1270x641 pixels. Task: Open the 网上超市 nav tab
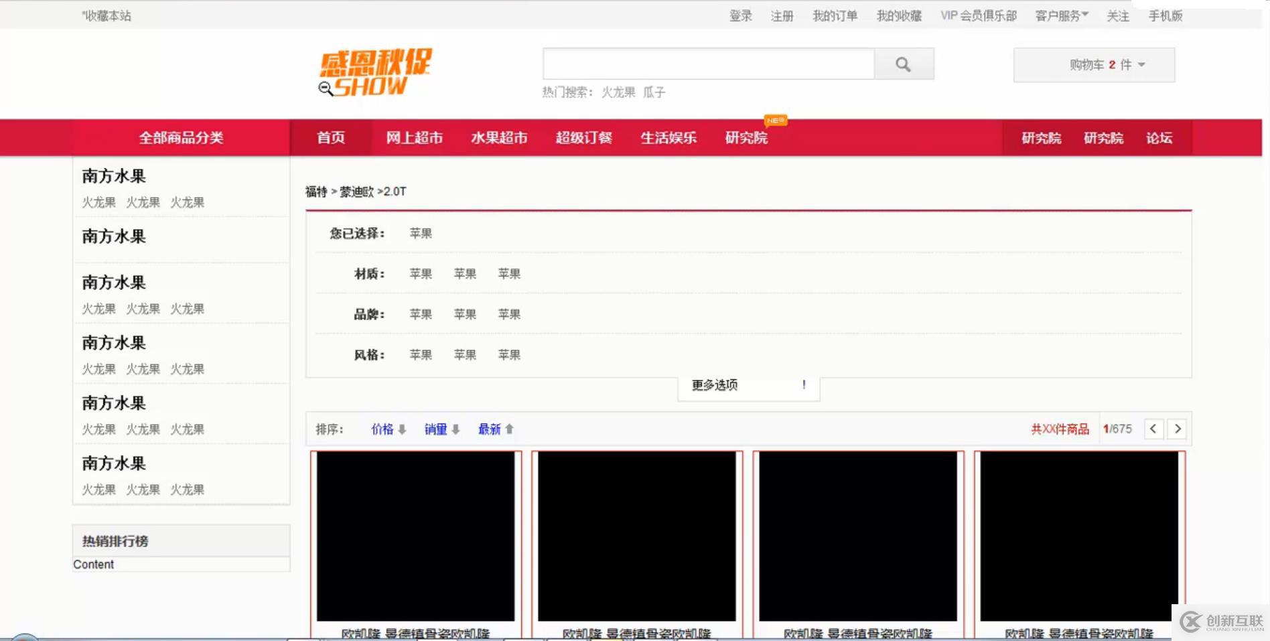coord(414,138)
